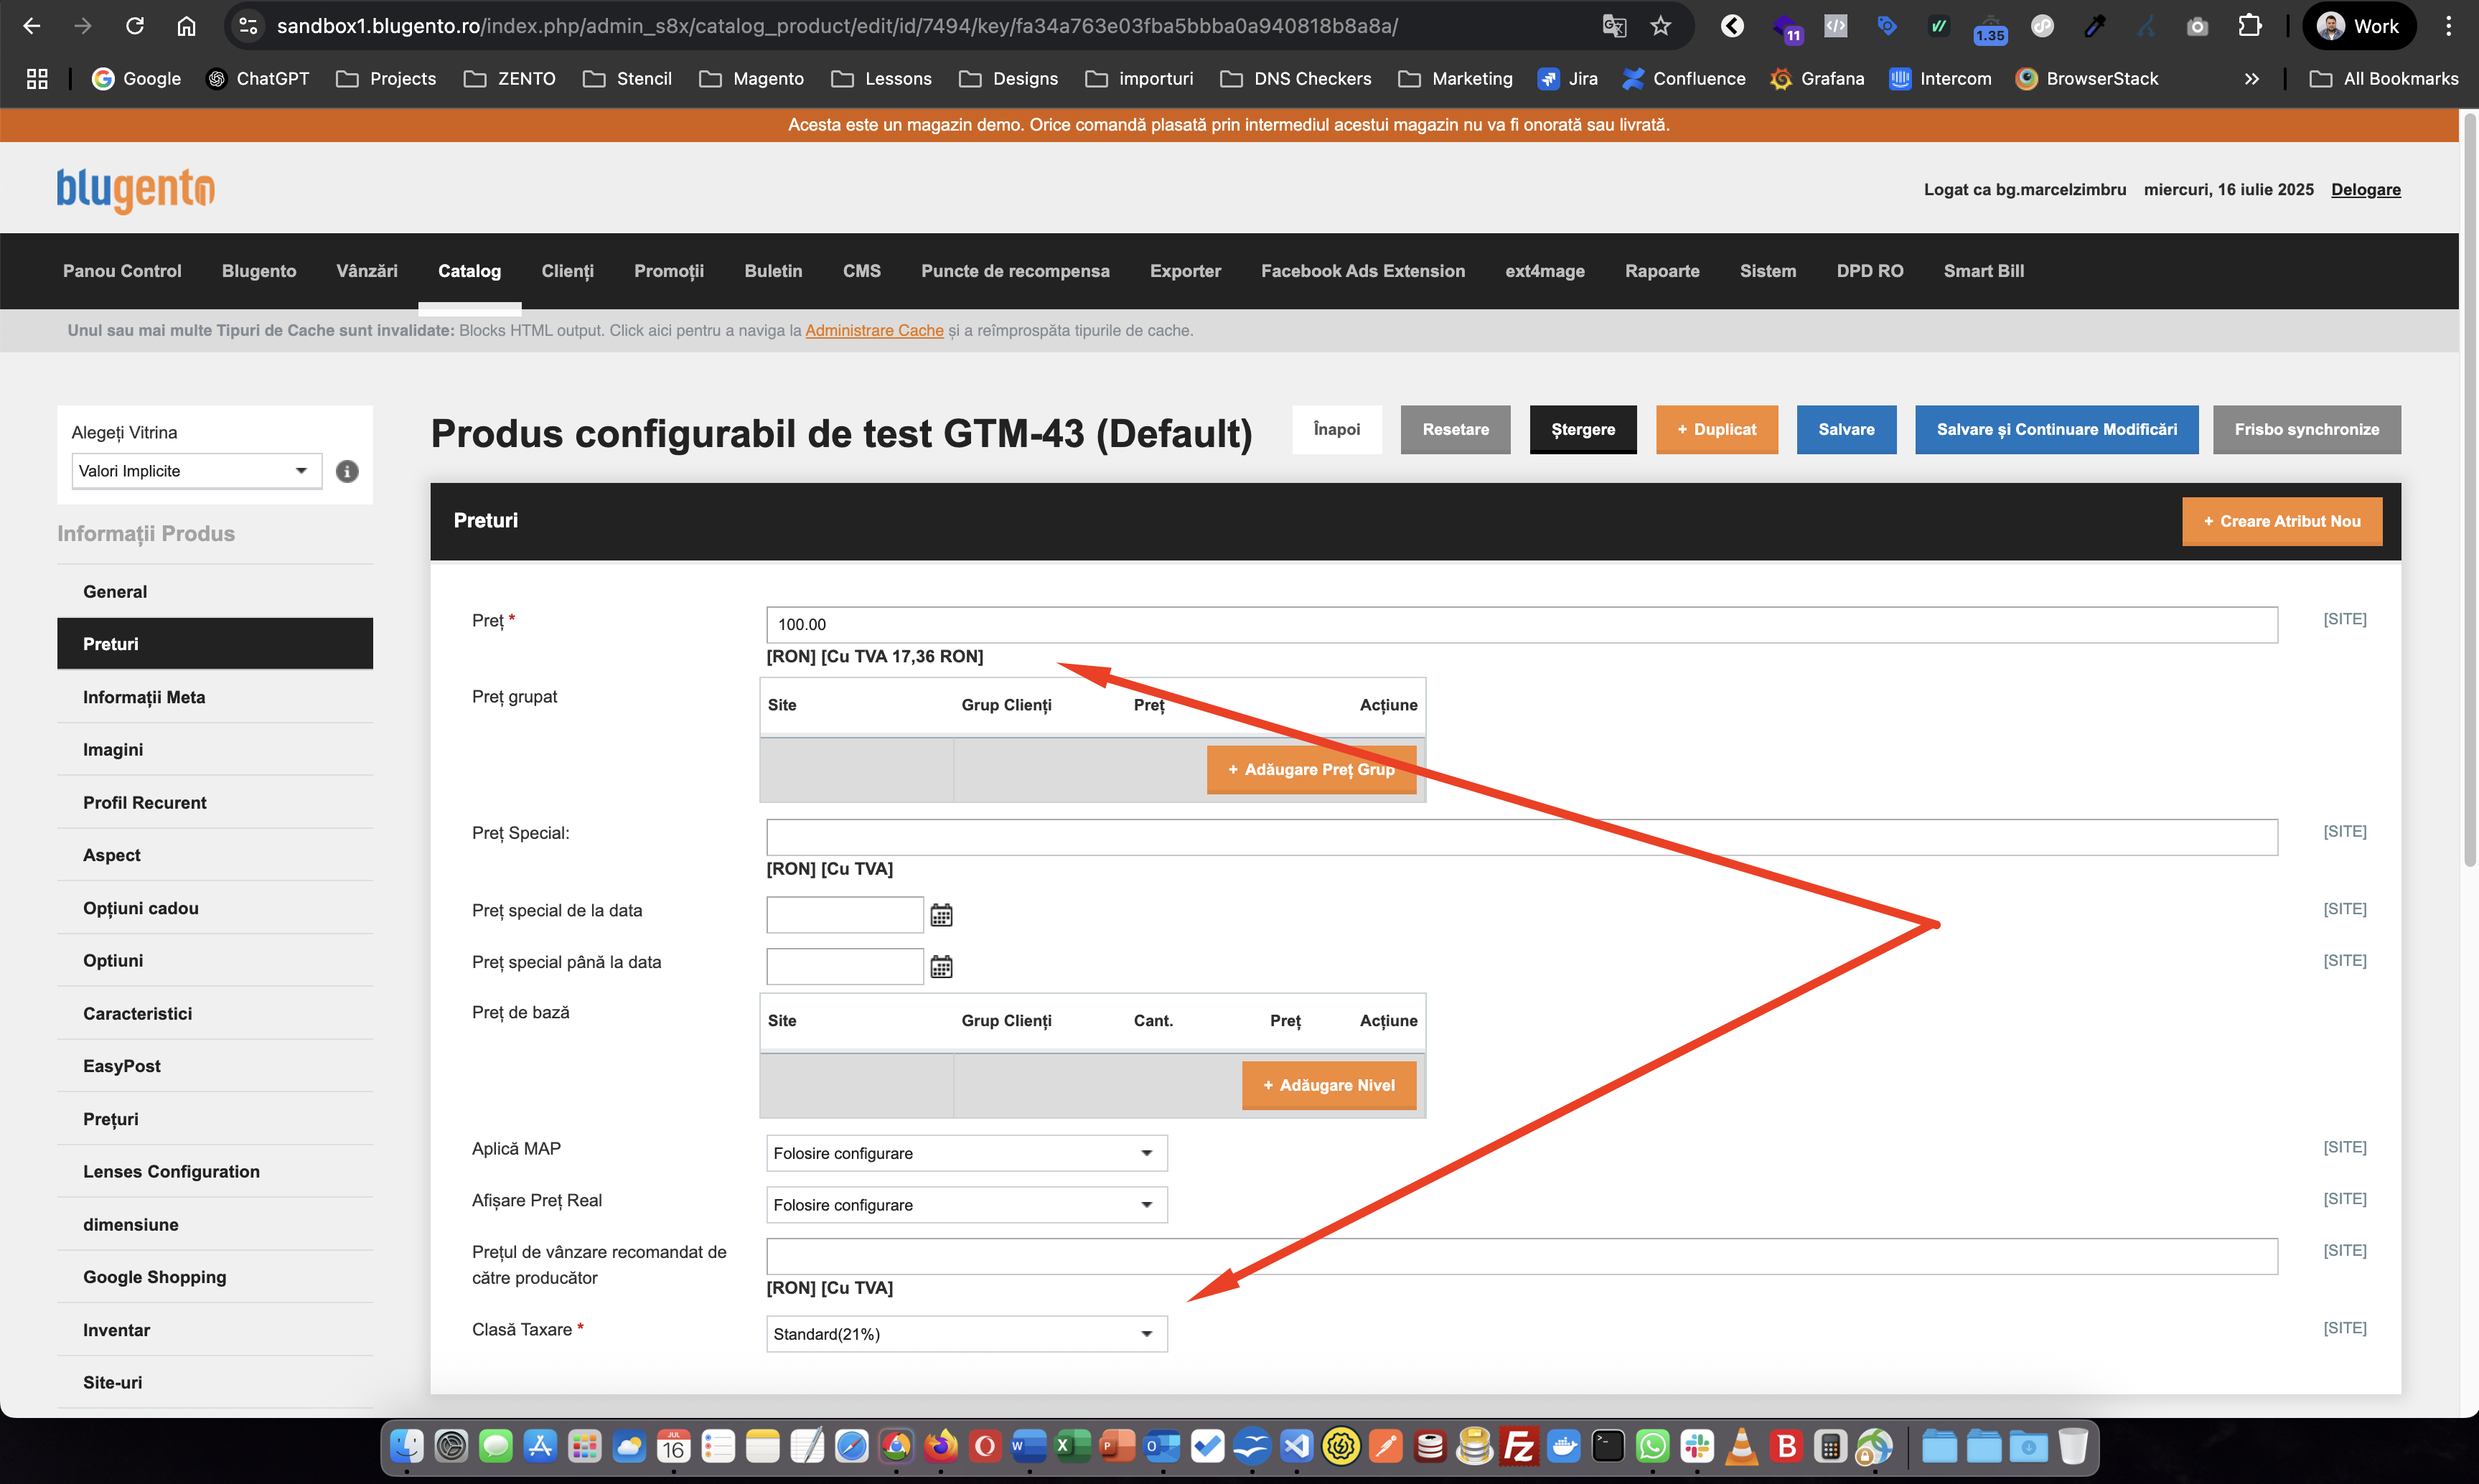Screen dimensions: 2479x1484
Task: Click the Preț Special input field
Action: (x=1521, y=837)
